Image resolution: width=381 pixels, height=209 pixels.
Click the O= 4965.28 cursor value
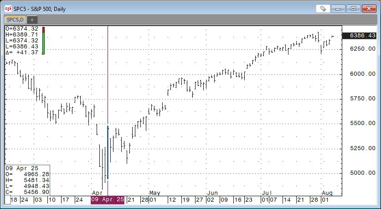point(27,174)
